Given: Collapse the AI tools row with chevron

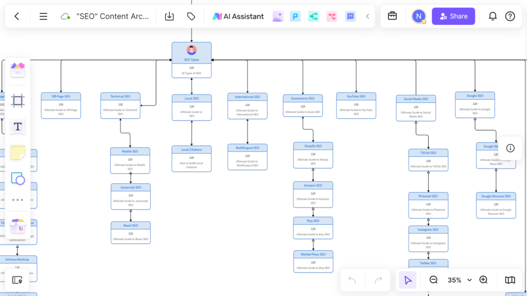Looking at the screenshot, I should (x=367, y=16).
